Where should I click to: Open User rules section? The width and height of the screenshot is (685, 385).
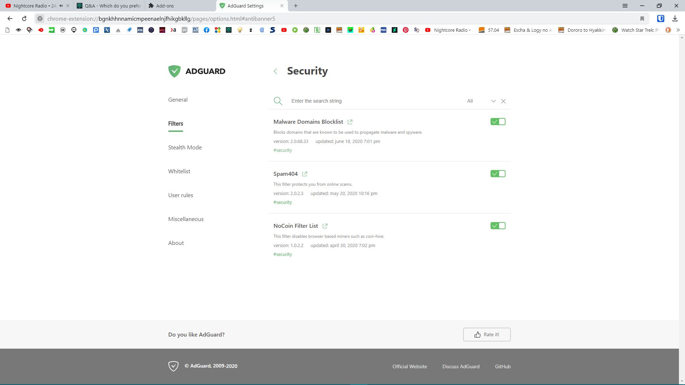coord(181,195)
